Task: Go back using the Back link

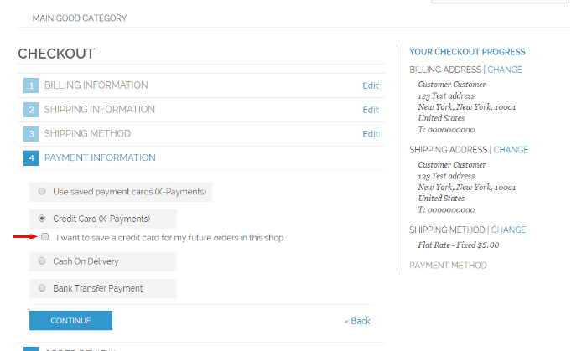Action: click(x=357, y=321)
